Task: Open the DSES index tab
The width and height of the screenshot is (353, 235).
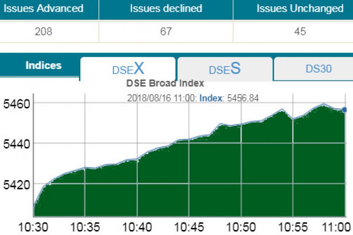Action: point(225,69)
